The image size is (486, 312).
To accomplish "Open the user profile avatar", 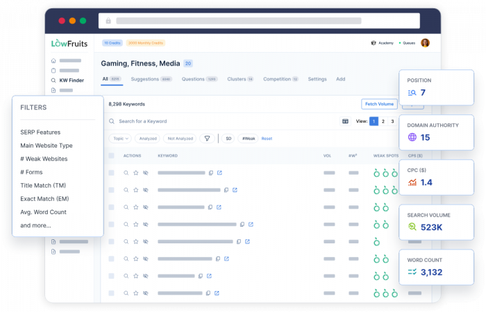I will pos(425,43).
